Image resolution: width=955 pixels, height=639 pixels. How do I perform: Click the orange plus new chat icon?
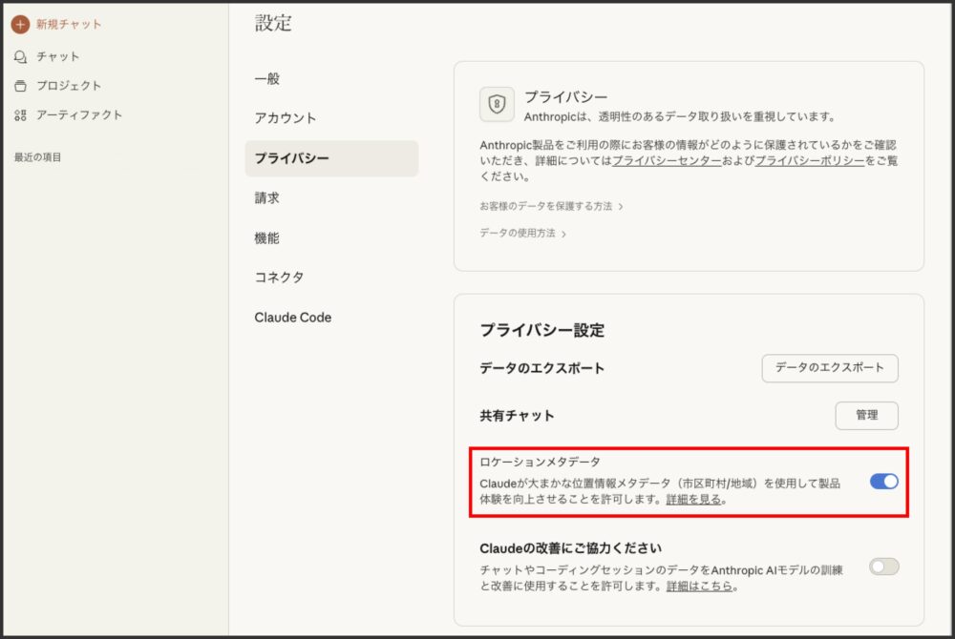point(20,24)
